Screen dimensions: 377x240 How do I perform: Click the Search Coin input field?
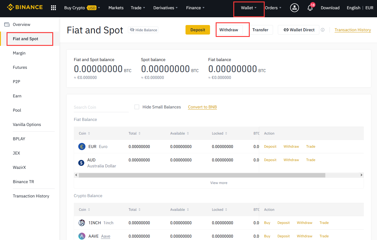pyautogui.click(x=101, y=107)
